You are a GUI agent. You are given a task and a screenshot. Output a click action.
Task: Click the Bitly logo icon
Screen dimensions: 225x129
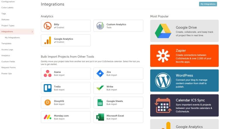pyautogui.click(x=48, y=26)
